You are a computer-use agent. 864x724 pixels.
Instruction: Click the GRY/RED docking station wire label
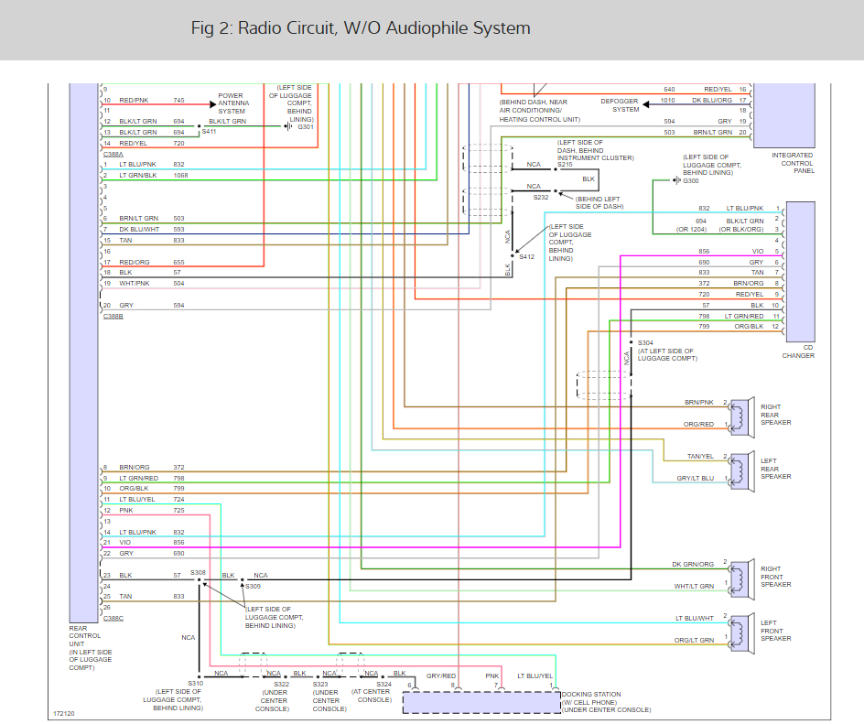pyautogui.click(x=441, y=675)
